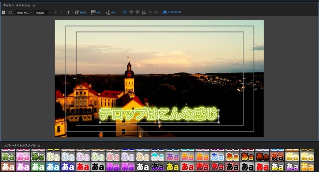This screenshot has height=172, width=319.
Task: Apply the red あa style on white background
Action: (x=83, y=167)
